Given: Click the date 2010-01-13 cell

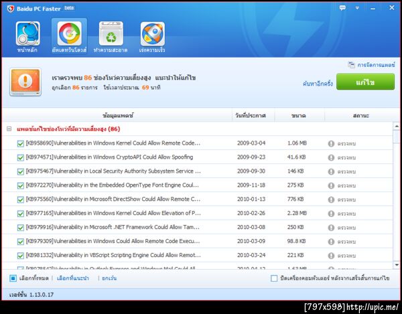Looking at the screenshot, I should (x=251, y=199).
